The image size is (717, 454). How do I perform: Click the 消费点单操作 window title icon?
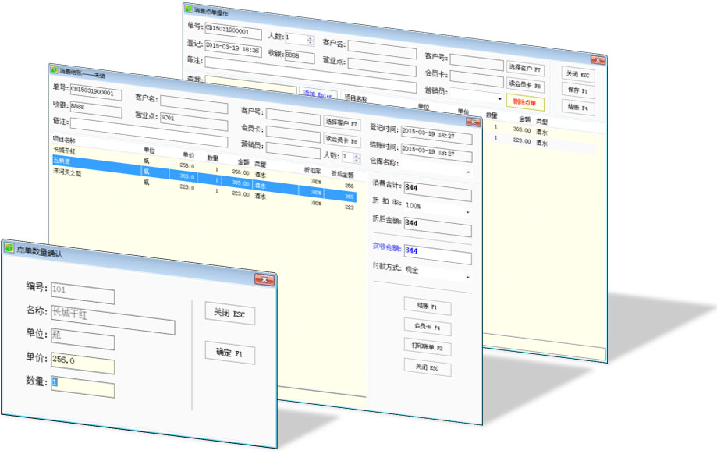[188, 9]
